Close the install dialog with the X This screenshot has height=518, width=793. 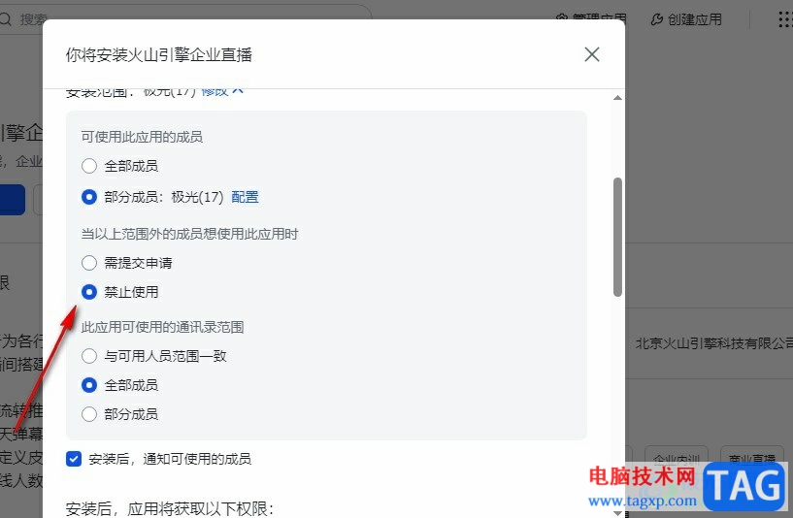tap(592, 54)
